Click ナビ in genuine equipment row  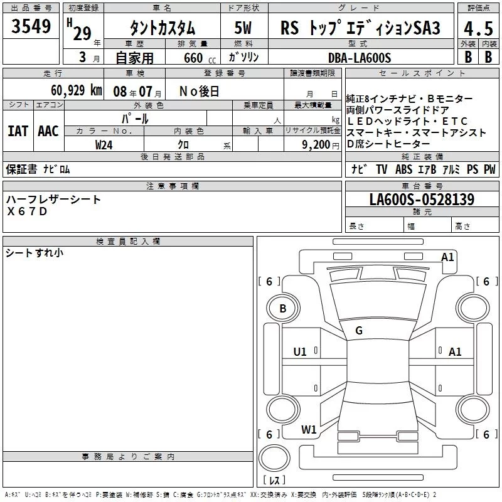click(x=358, y=169)
